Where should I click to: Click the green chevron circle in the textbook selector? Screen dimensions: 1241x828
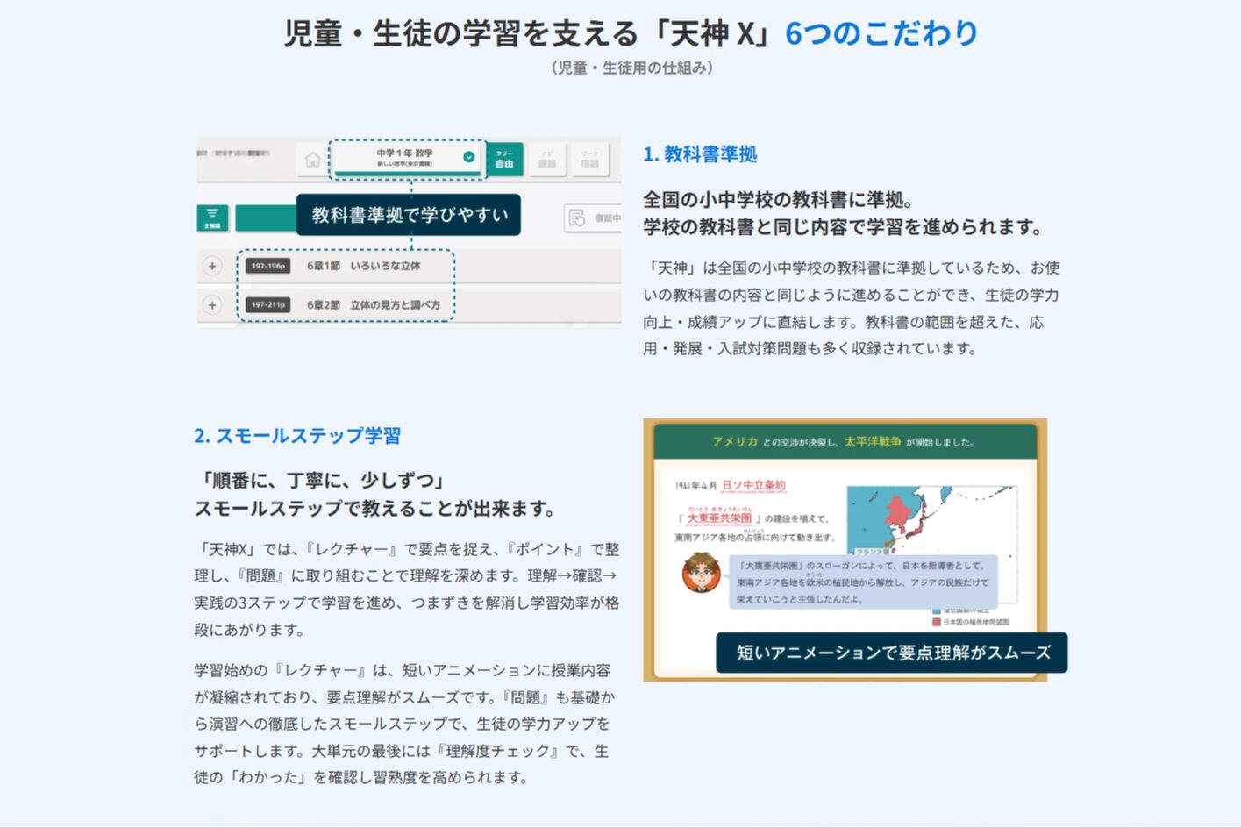469,157
